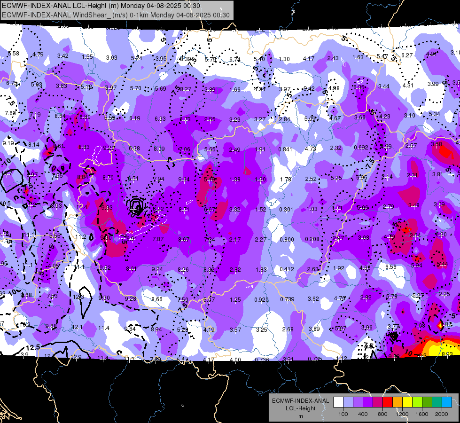Click the LCL-Height title line in header

click(x=101, y=6)
